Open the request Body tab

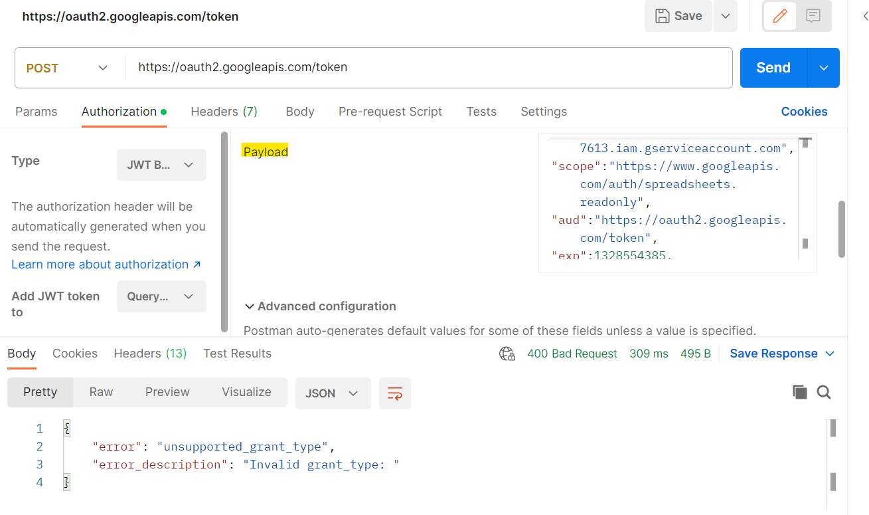(300, 112)
